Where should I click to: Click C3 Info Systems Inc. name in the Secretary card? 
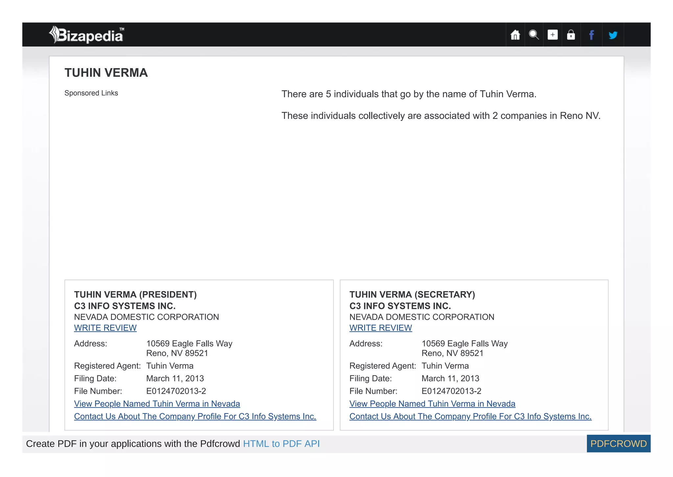coord(400,306)
